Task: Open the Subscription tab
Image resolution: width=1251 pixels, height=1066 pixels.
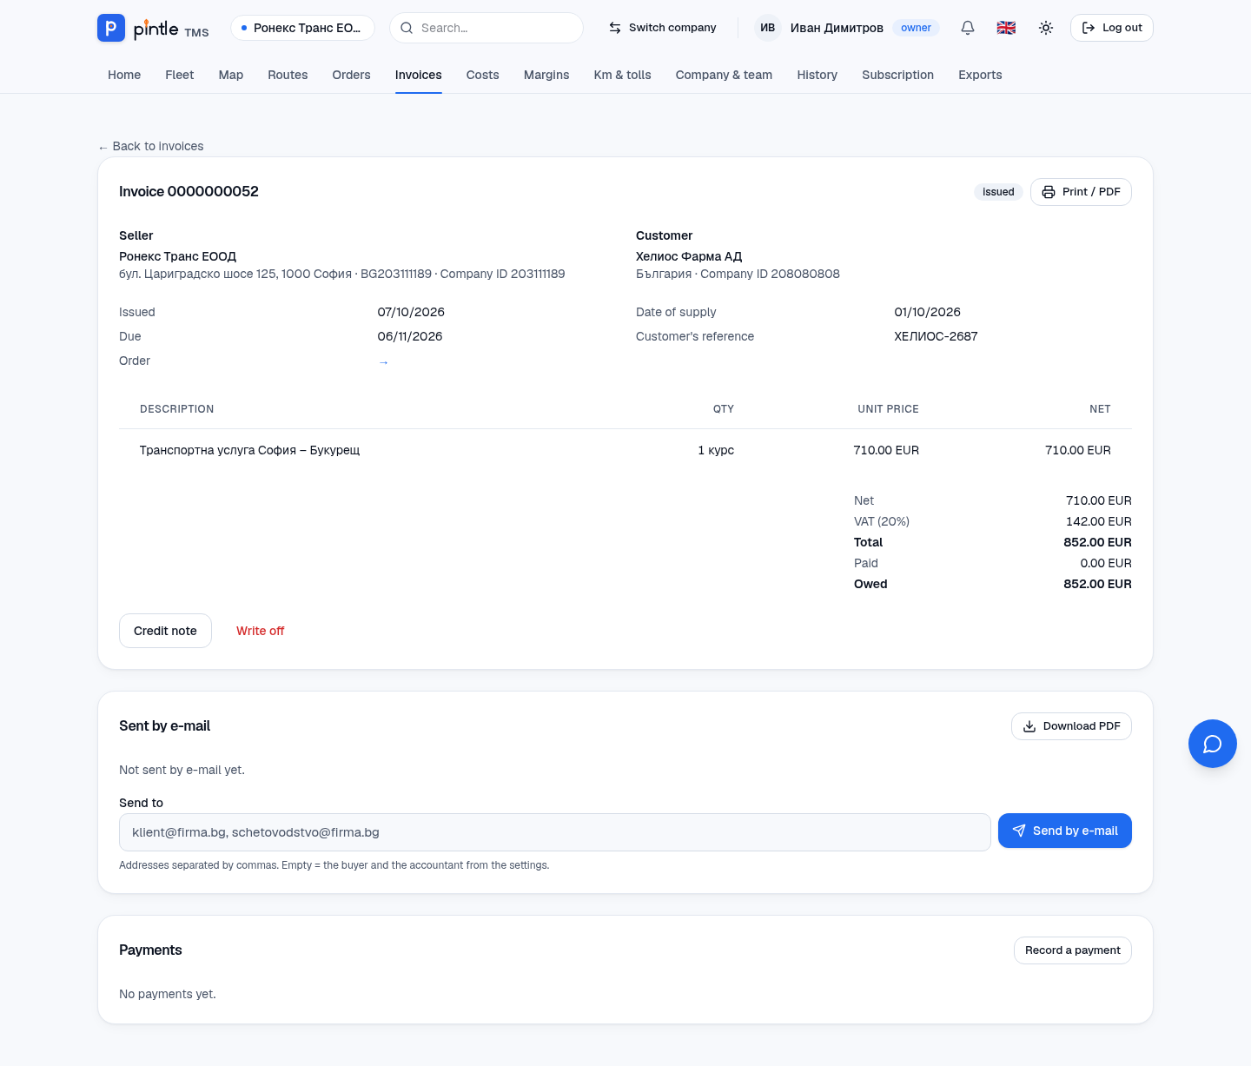Action: tap(898, 75)
